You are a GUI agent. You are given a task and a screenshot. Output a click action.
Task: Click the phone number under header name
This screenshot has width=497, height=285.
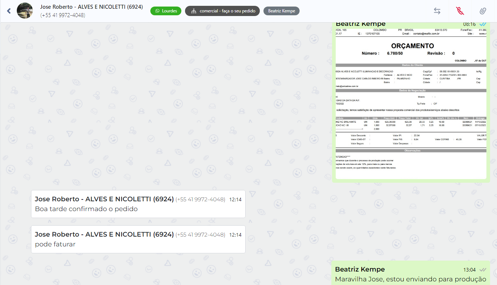[63, 15]
